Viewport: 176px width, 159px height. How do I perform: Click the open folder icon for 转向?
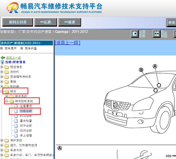7,92
